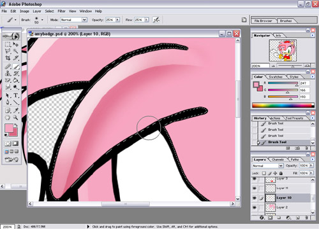Switch to the Actions tab
This screenshot has height=229, width=319.
click(275, 118)
